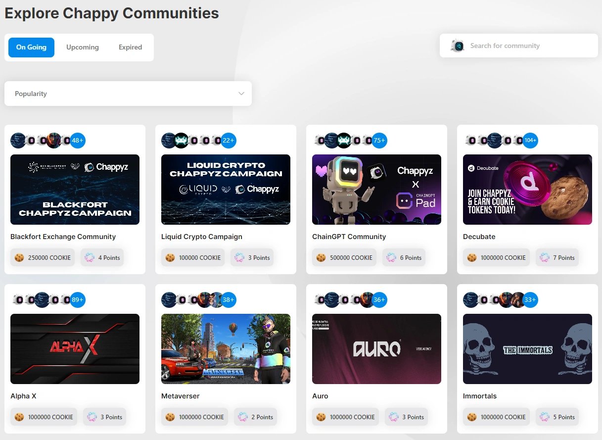Click the pixel invader avatar on Liquid Crypto card
Image resolution: width=602 pixels, height=440 pixels.
(181, 141)
